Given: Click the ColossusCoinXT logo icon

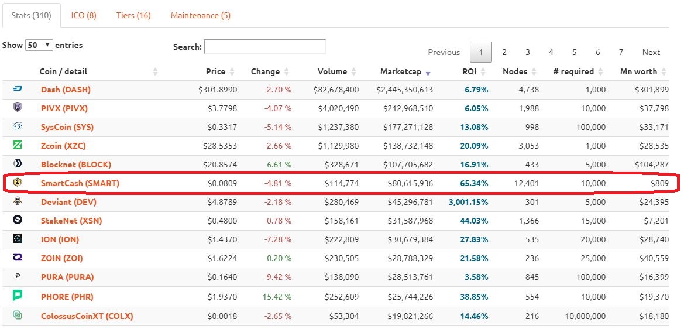Looking at the screenshot, I should coord(18,314).
